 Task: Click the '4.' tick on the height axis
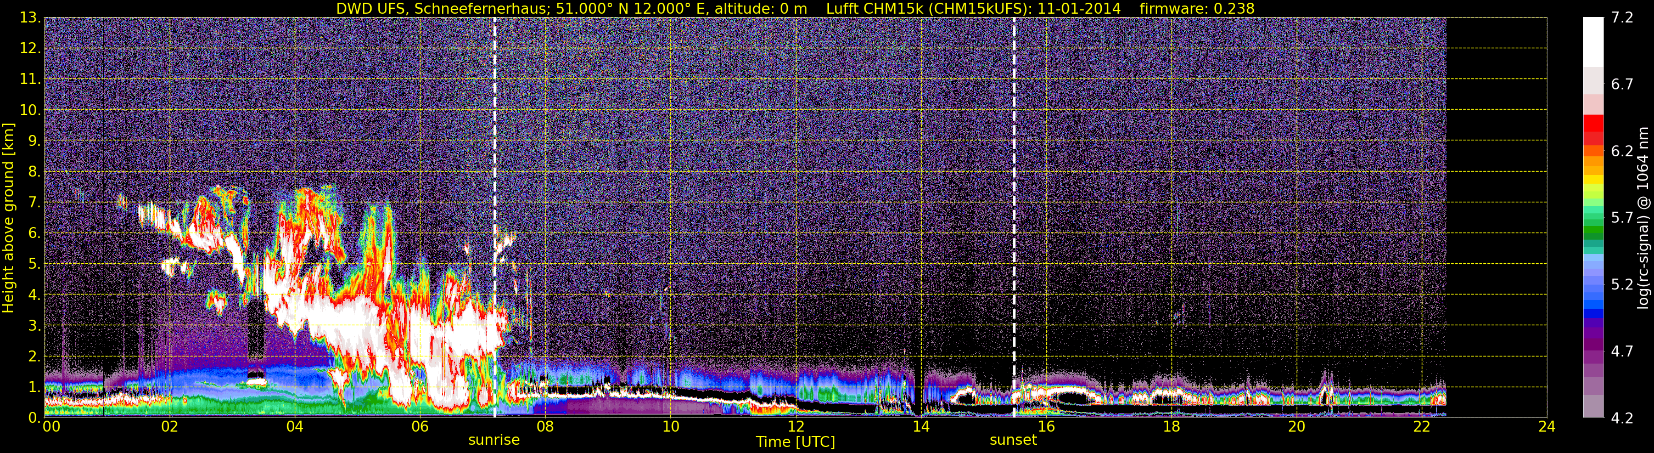33,295
